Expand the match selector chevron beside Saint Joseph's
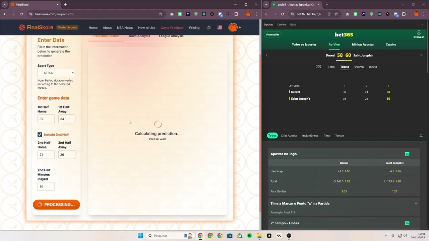 (422, 55)
